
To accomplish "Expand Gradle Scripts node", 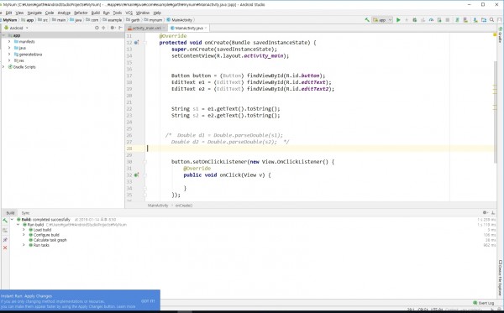I will coord(3,67).
